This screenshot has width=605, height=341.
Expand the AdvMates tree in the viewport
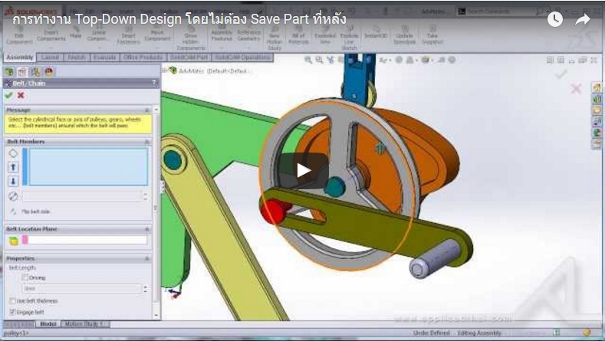point(165,70)
